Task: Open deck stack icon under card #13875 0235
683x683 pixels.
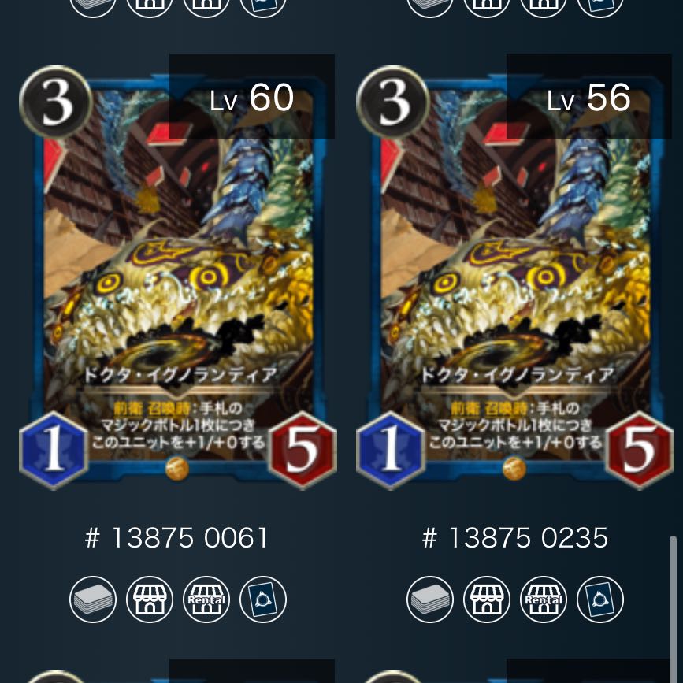Action: [x=430, y=599]
